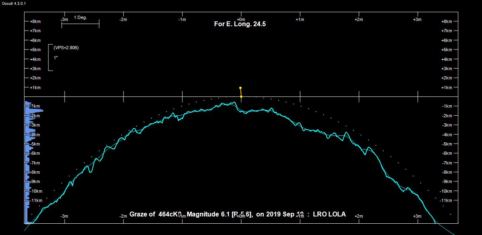Viewport: 482px width, 235px height.
Task: Click the "For E. Long. 24.5" title
Action: [x=240, y=24]
